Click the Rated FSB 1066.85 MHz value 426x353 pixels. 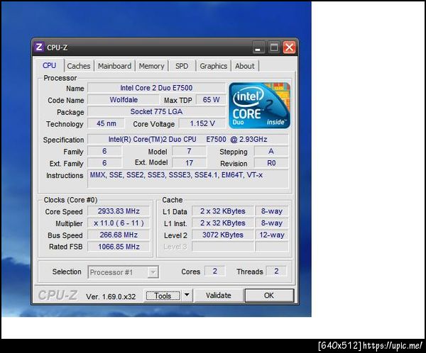pyautogui.click(x=119, y=247)
